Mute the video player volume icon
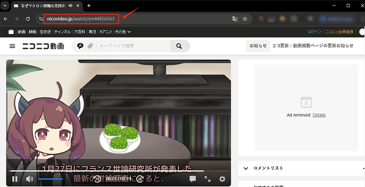 (x=30, y=179)
